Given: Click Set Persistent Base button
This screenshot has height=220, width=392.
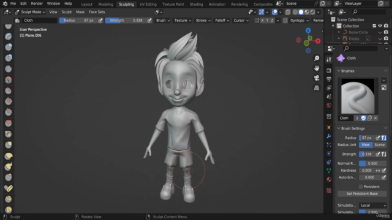Looking at the screenshot, I should pos(362,194).
